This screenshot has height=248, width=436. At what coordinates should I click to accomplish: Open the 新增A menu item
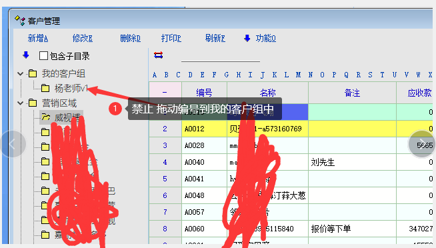click(x=38, y=38)
